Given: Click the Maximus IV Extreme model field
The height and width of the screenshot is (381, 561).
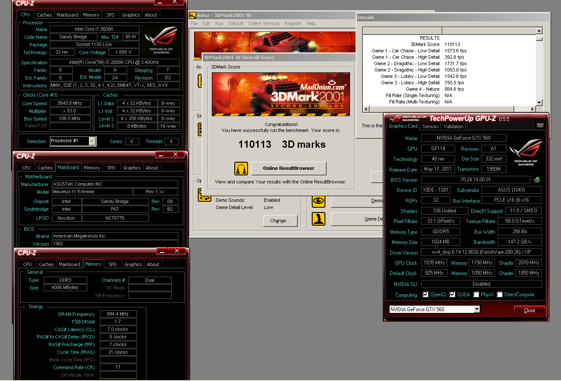Looking at the screenshot, I should pos(92,192).
